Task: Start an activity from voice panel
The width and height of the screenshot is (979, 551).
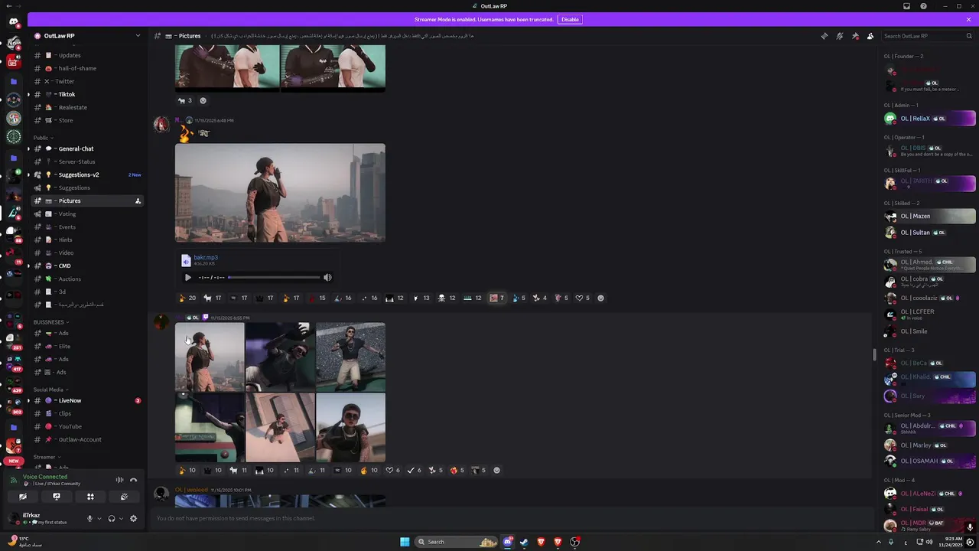Action: click(90, 497)
